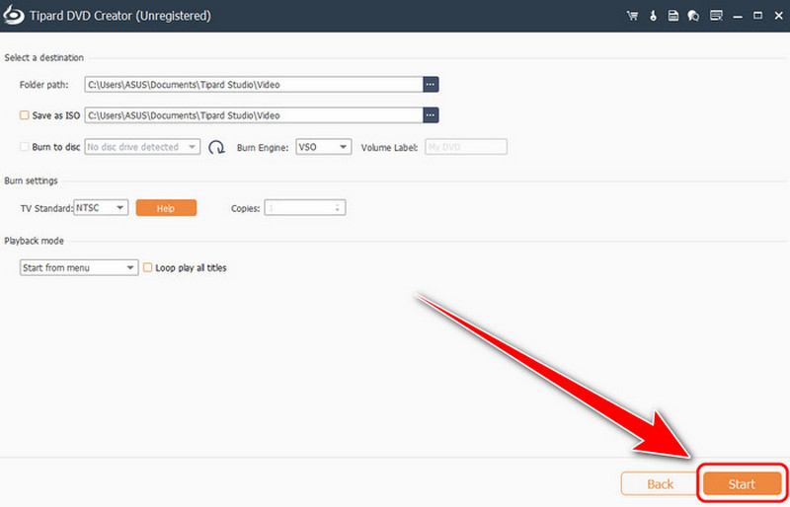Click the 'TV Standard:' label
790x507 pixels.
point(46,208)
